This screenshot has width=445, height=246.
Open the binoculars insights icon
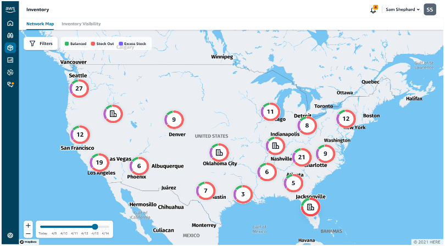pos(10,36)
